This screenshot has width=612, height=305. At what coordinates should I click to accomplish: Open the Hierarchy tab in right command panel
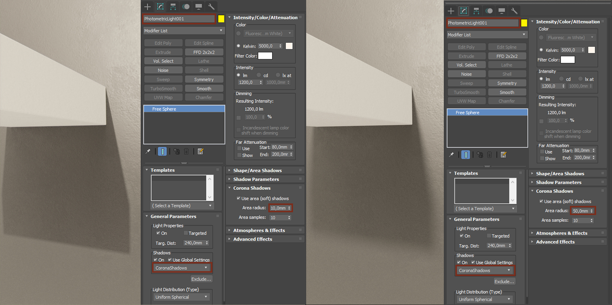coord(476,11)
